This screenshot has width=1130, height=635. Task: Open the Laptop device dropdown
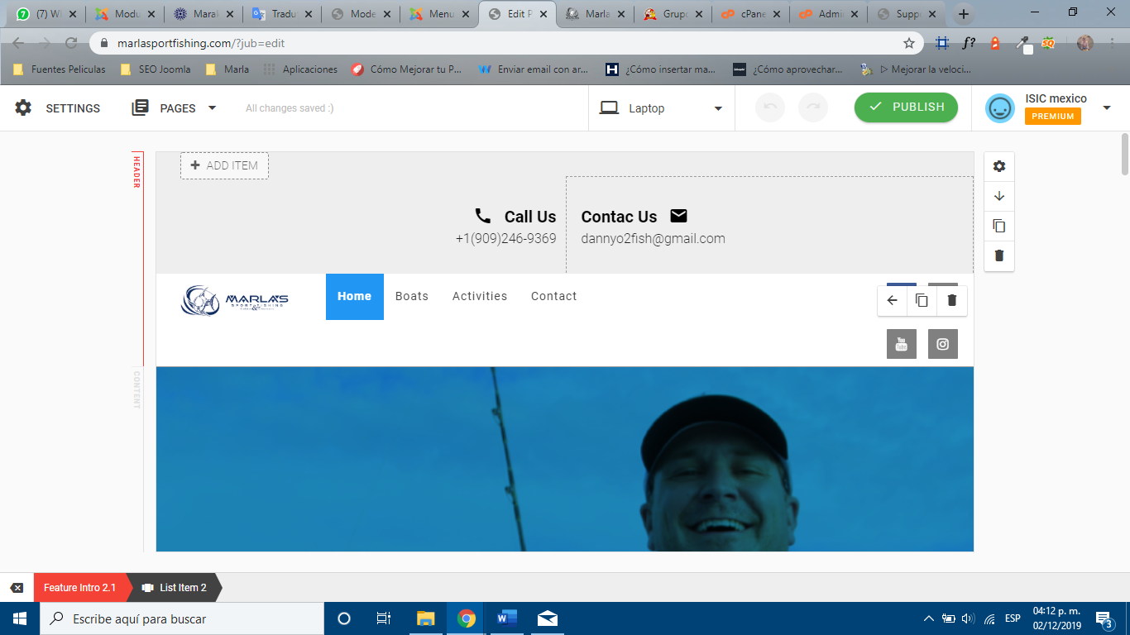tap(661, 108)
